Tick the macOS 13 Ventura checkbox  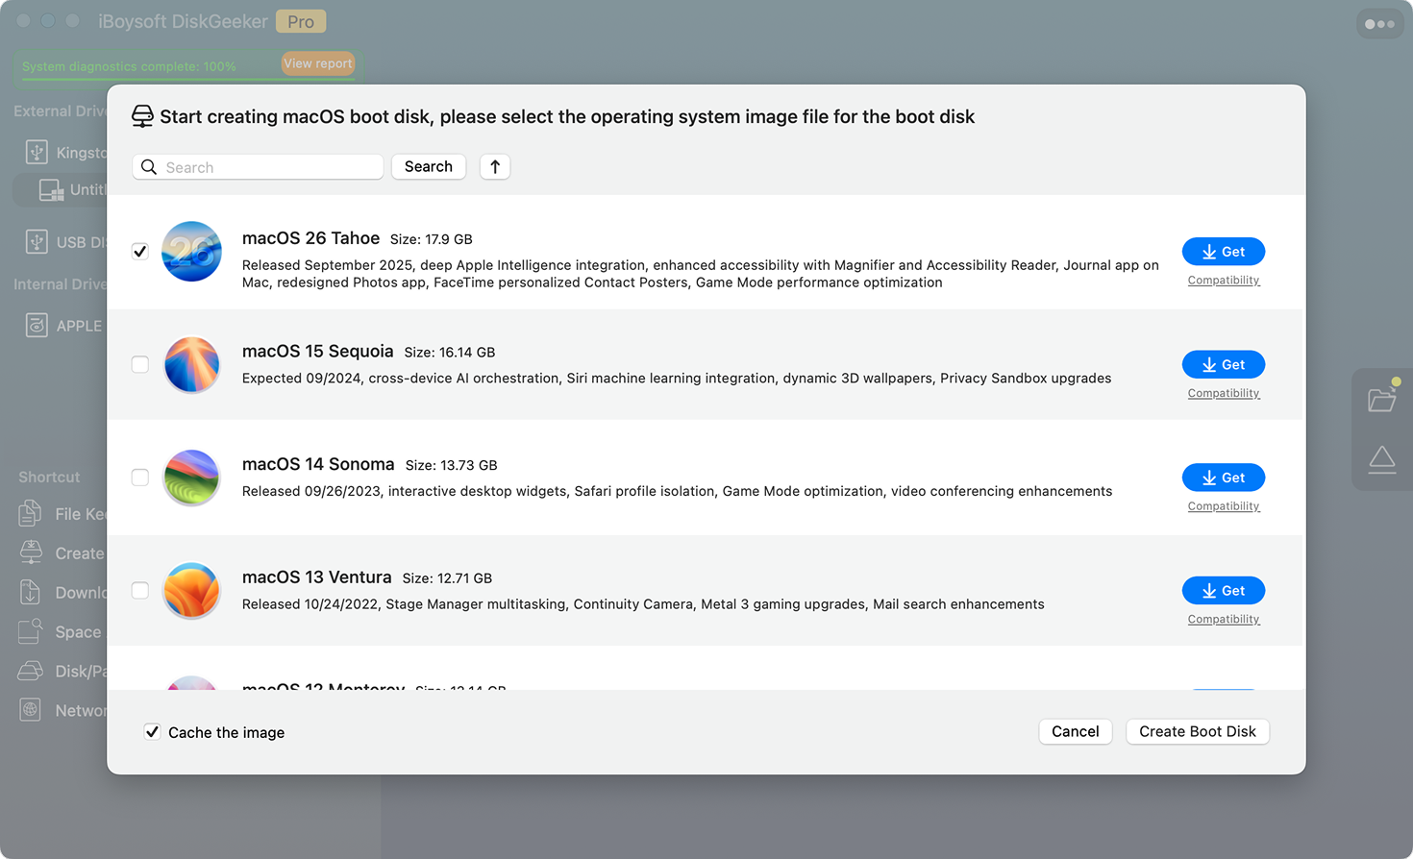pos(140,591)
